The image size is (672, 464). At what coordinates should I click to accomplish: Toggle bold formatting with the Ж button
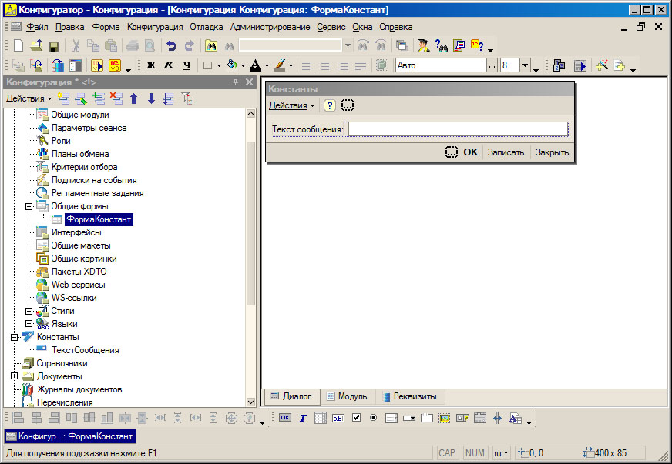tap(151, 65)
